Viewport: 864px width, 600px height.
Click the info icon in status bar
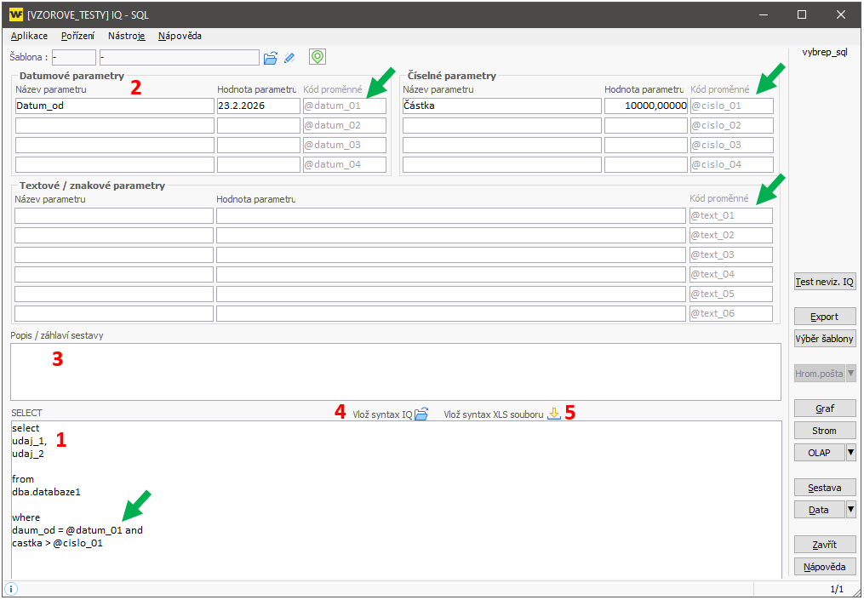coord(11,589)
